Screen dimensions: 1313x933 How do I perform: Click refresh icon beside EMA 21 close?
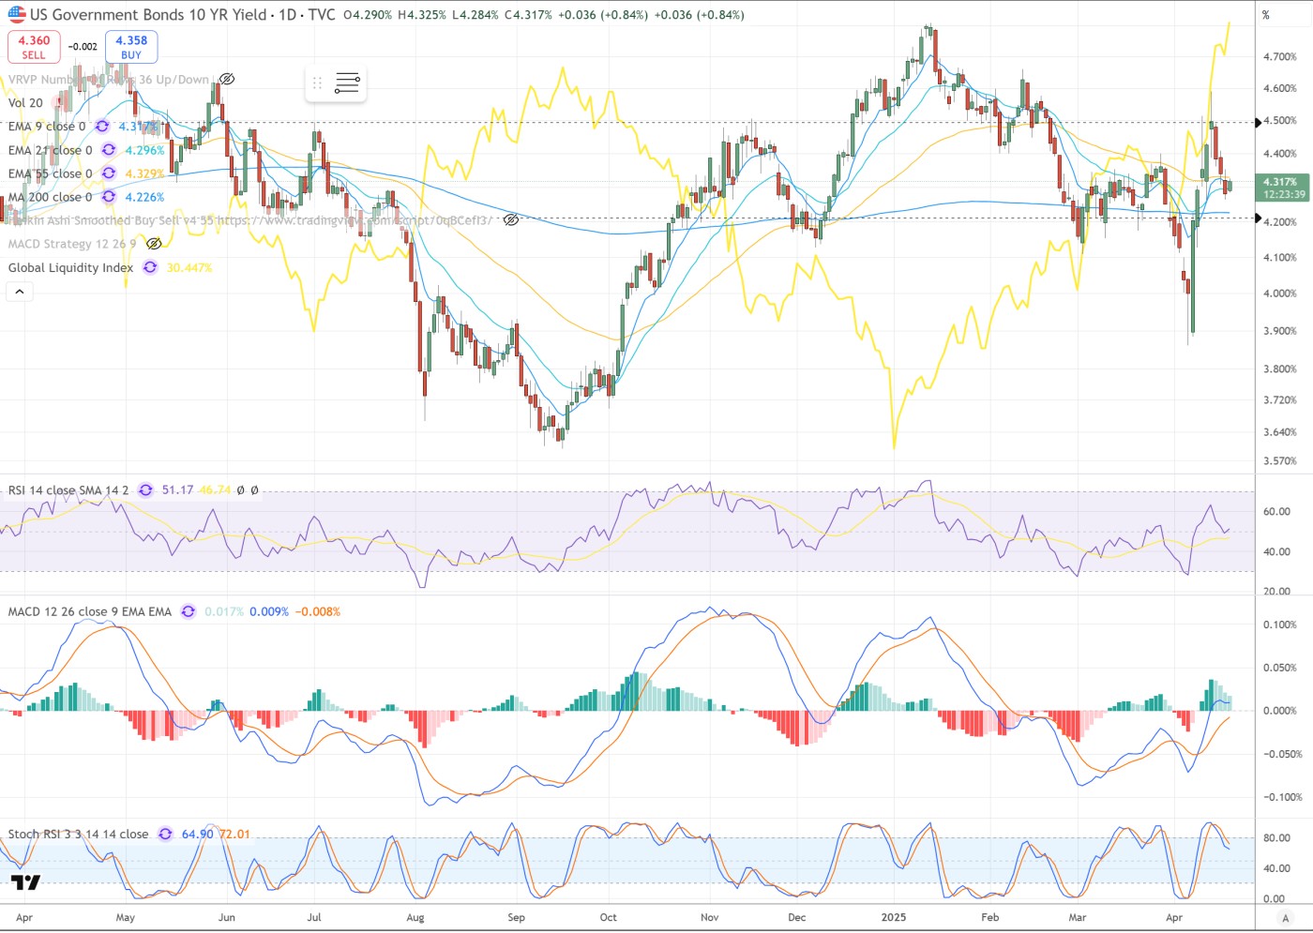point(109,150)
